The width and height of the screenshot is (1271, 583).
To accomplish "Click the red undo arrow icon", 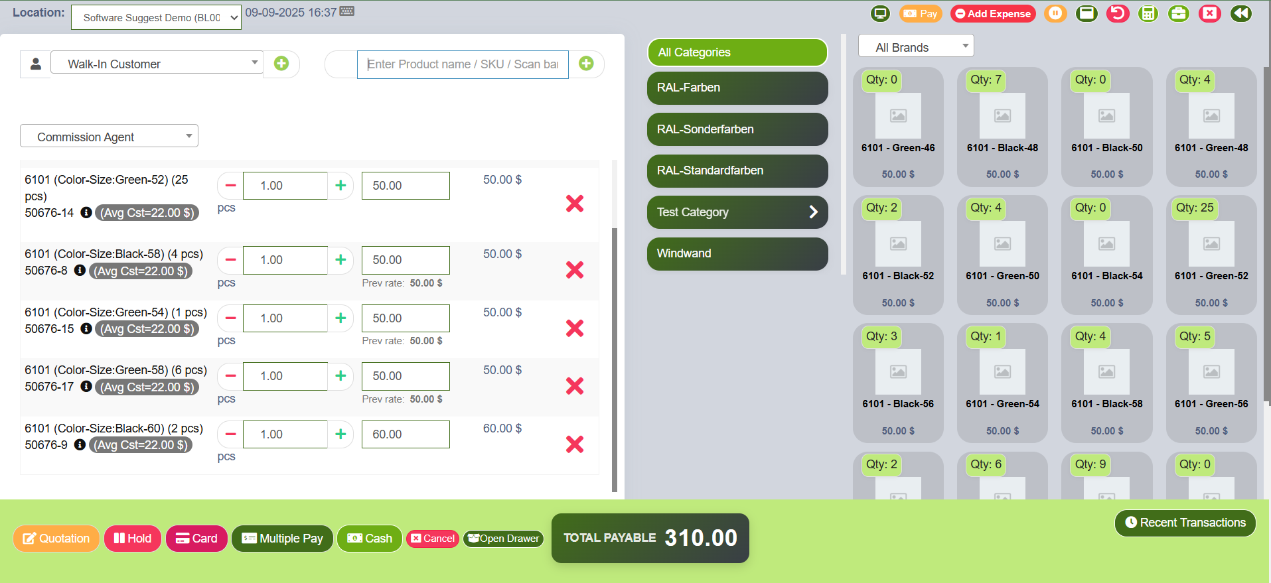I will [1118, 13].
